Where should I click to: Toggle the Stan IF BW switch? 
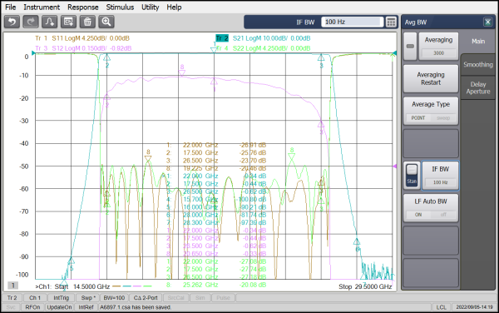[412, 176]
